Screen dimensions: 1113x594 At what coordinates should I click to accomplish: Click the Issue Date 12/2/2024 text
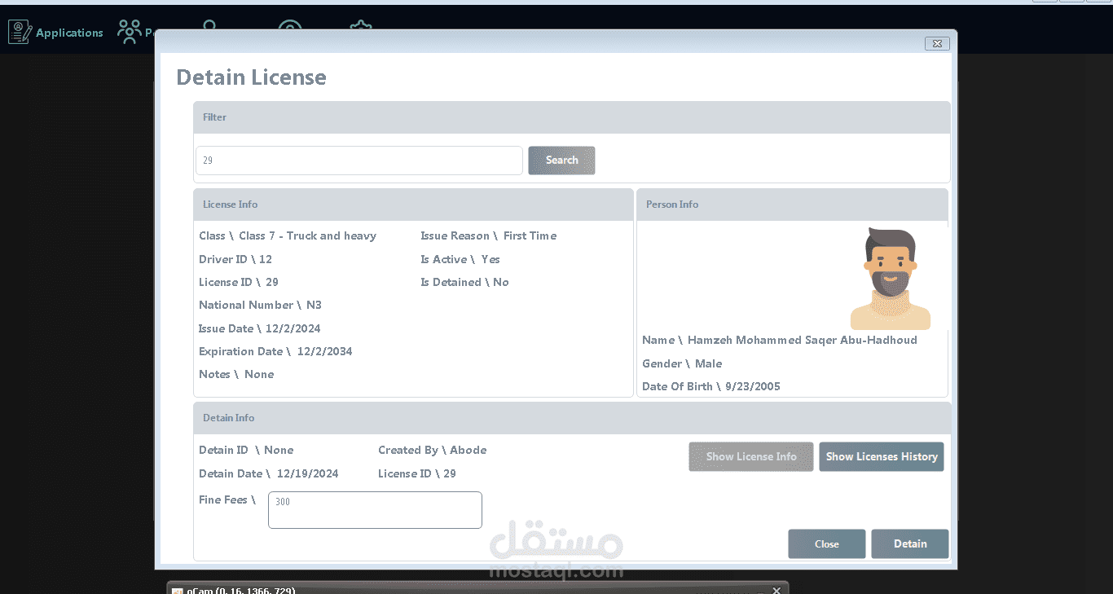pyautogui.click(x=260, y=329)
